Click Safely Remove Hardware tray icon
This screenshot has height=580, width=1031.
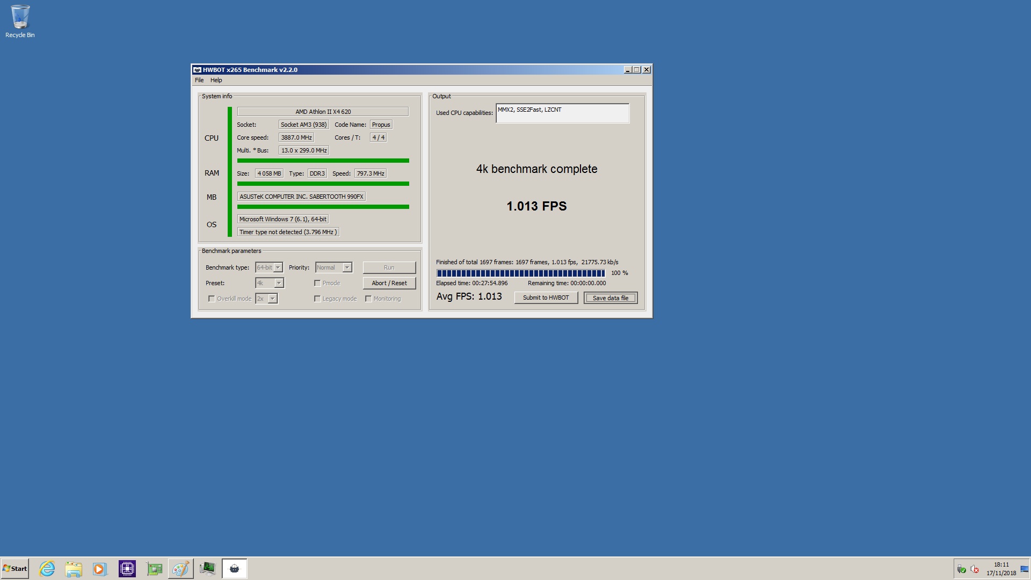click(x=962, y=569)
